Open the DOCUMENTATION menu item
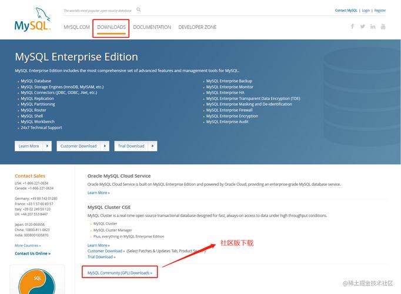The width and height of the screenshot is (401, 294). [x=152, y=27]
